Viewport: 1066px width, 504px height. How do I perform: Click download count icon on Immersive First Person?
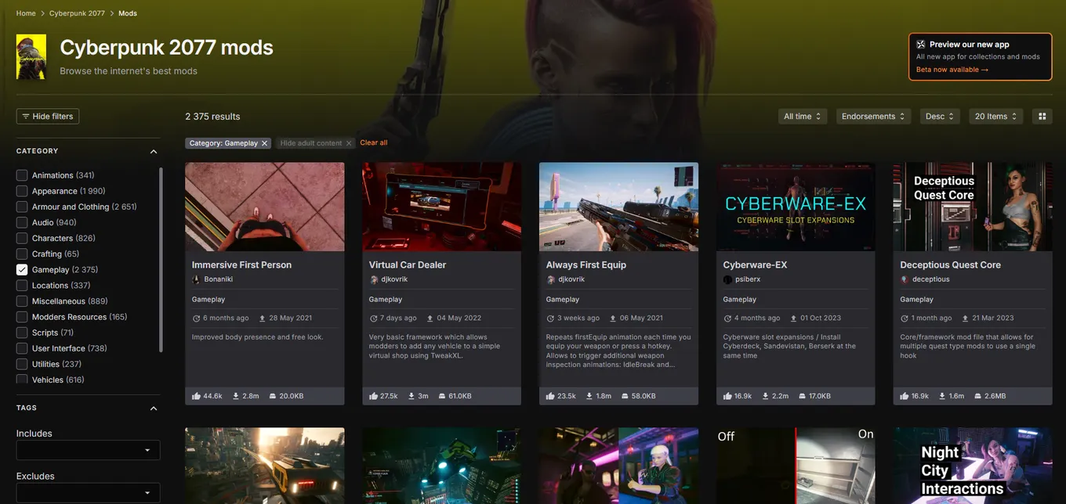pyautogui.click(x=236, y=396)
